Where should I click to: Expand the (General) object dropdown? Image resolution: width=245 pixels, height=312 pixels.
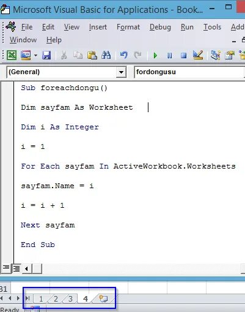click(x=121, y=72)
